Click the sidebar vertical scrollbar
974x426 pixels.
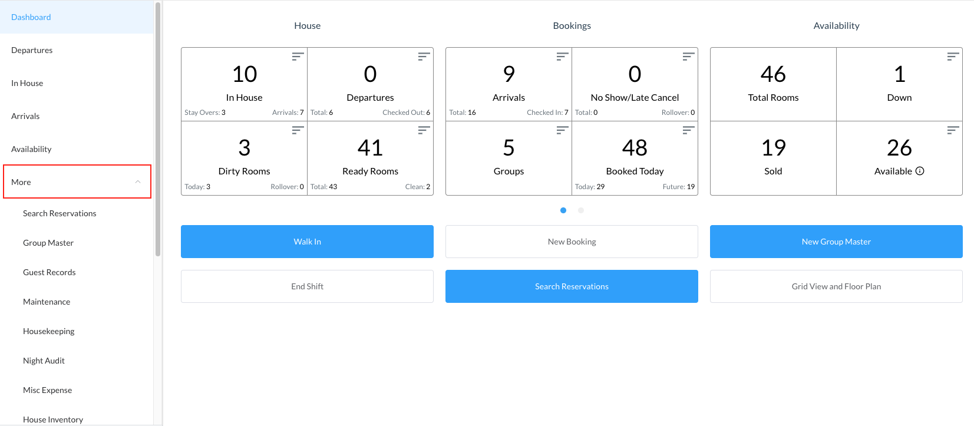point(158,130)
